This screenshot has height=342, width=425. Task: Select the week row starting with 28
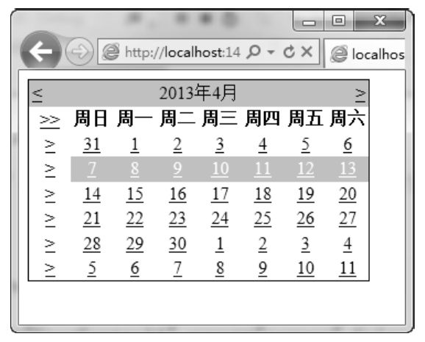(x=50, y=246)
